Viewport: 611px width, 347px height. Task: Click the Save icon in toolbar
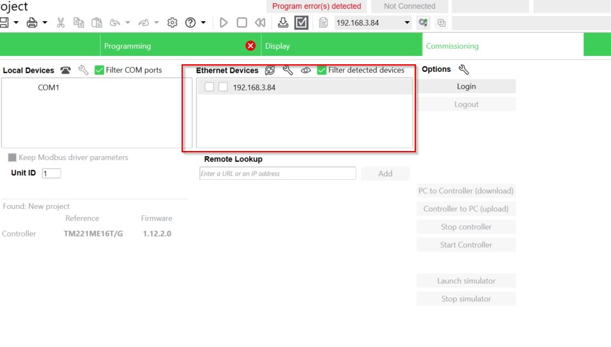(4, 22)
